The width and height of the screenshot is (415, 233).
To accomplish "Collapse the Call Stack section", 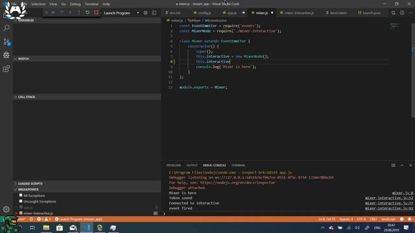I will [x=87, y=97].
